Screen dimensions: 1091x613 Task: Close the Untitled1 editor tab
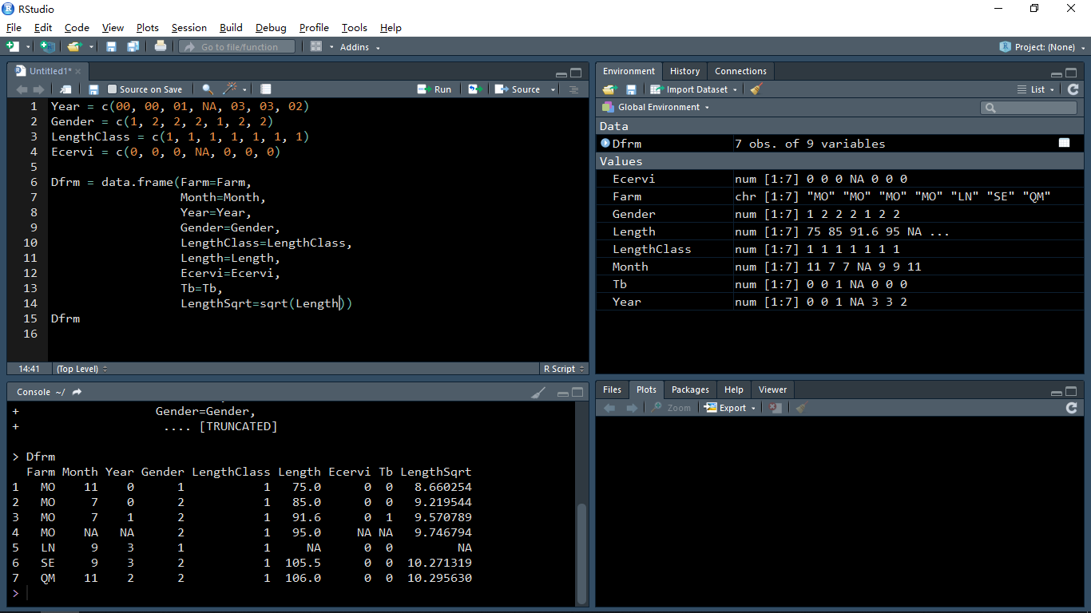click(78, 71)
